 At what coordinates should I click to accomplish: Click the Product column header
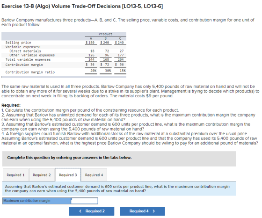105,34
